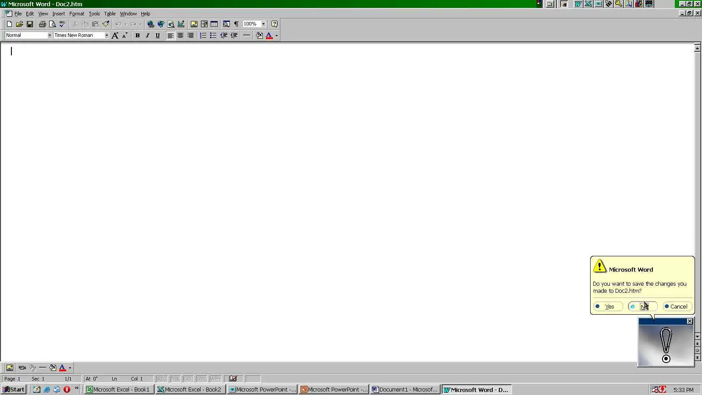Show the Web toolbar icon
Viewport: 702px width, 395px height.
[x=161, y=24]
